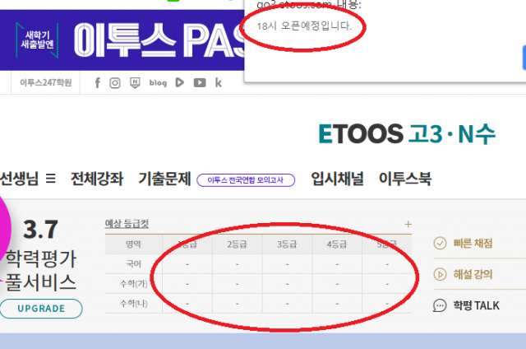Viewport: 526px width, 349px height.
Task: Open the 기출문제 menu
Action: (164, 179)
